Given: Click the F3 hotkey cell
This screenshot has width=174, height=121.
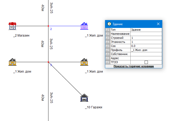Looking at the screenshot, I should pos(108,38).
